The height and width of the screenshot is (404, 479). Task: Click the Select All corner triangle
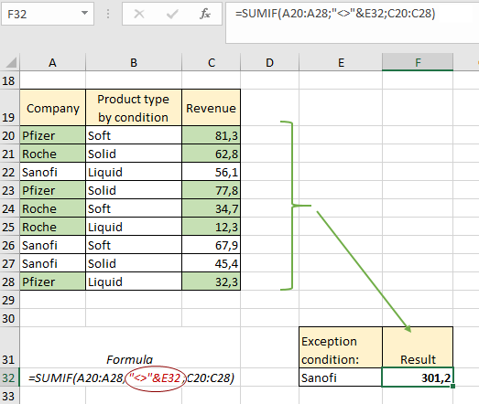point(10,62)
